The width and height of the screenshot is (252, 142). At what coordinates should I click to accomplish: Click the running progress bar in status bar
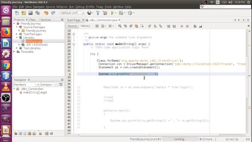[180, 139]
